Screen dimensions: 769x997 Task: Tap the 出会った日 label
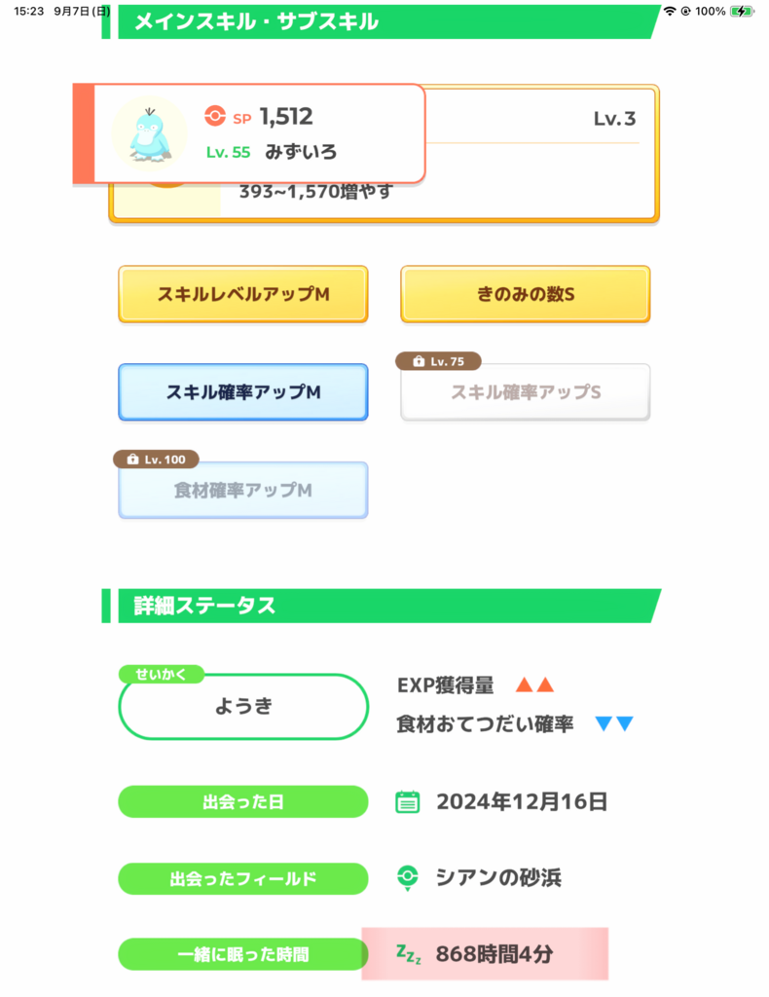(x=242, y=802)
